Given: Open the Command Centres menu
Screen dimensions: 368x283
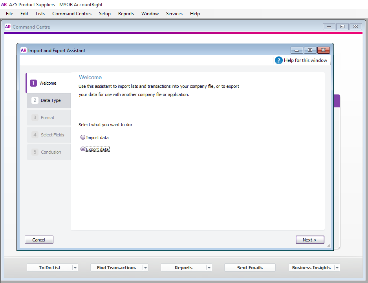Looking at the screenshot, I should tap(72, 14).
